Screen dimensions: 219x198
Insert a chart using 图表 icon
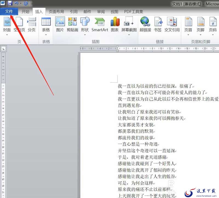tap(115, 22)
